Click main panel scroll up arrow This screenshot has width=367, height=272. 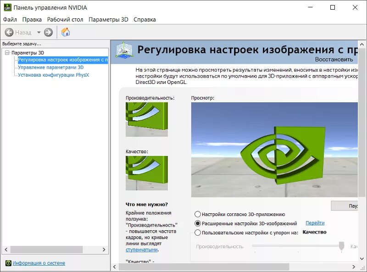tap(362, 44)
